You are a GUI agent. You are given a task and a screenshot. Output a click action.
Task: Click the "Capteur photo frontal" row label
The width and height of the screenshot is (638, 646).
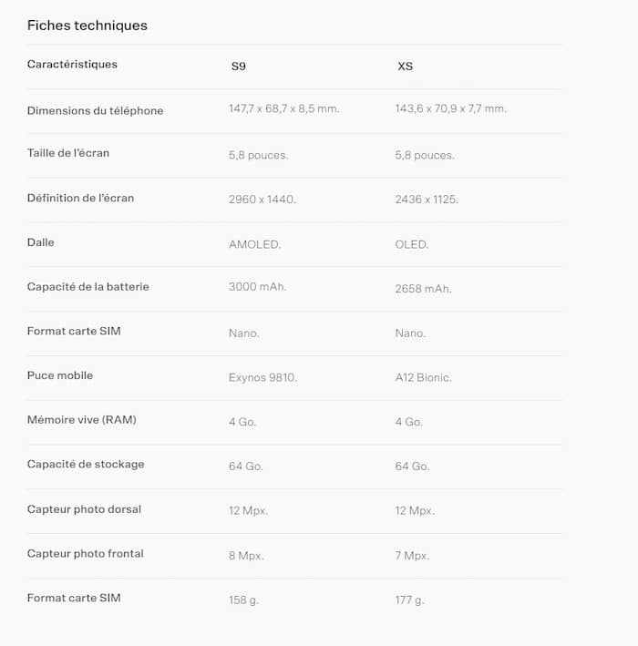[85, 554]
